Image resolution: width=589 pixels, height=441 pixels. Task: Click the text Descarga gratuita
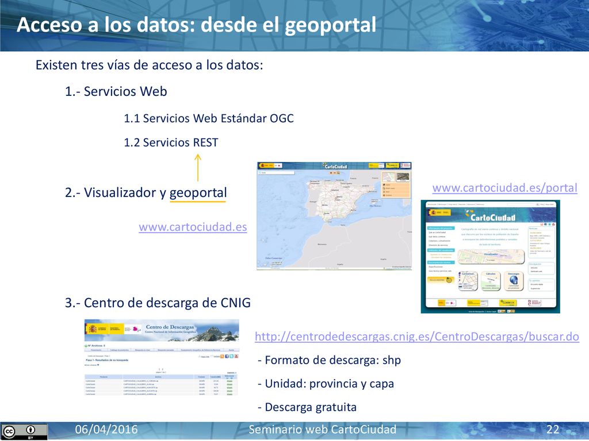point(307,407)
